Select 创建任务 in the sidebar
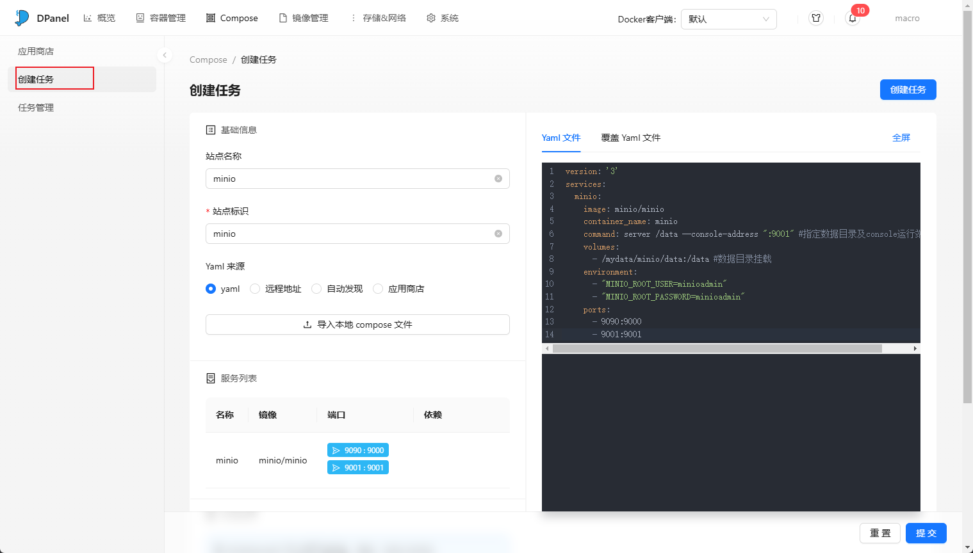The image size is (973, 553). (x=82, y=79)
